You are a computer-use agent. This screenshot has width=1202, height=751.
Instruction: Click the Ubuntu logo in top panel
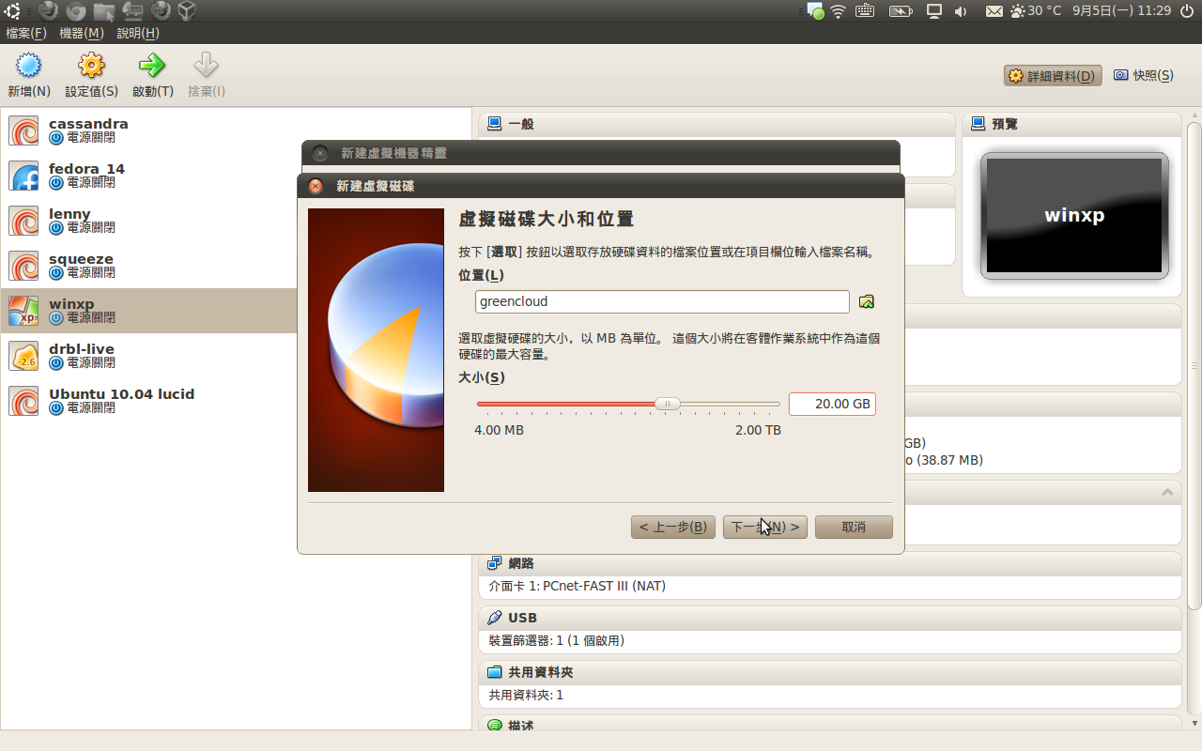click(13, 10)
